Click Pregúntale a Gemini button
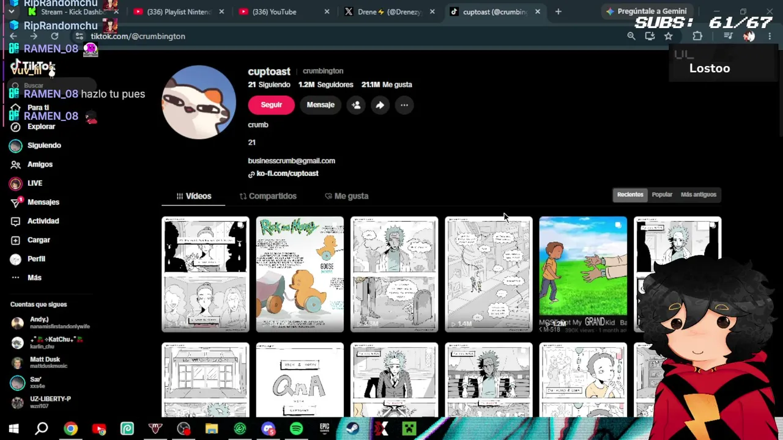Screen dimensions: 783x440 646,12
